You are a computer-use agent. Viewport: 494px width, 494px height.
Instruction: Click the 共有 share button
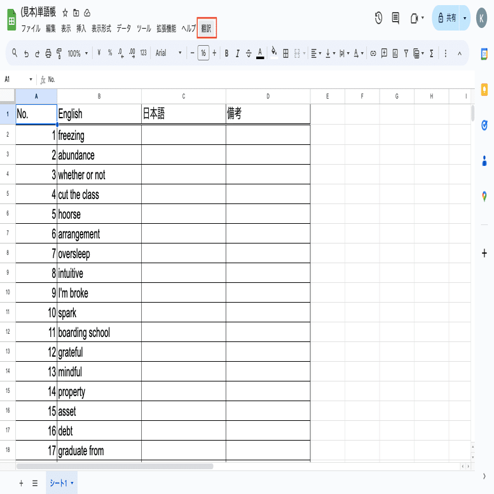(446, 18)
